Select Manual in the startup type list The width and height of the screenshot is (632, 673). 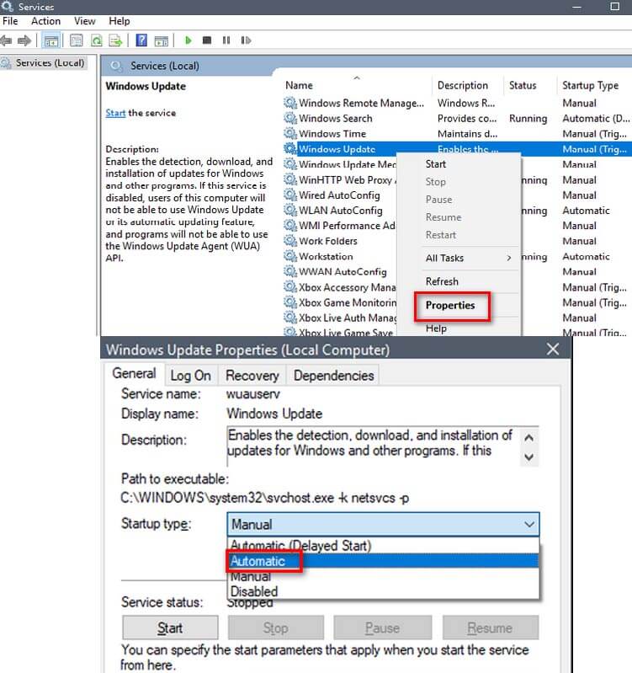pyautogui.click(x=383, y=576)
